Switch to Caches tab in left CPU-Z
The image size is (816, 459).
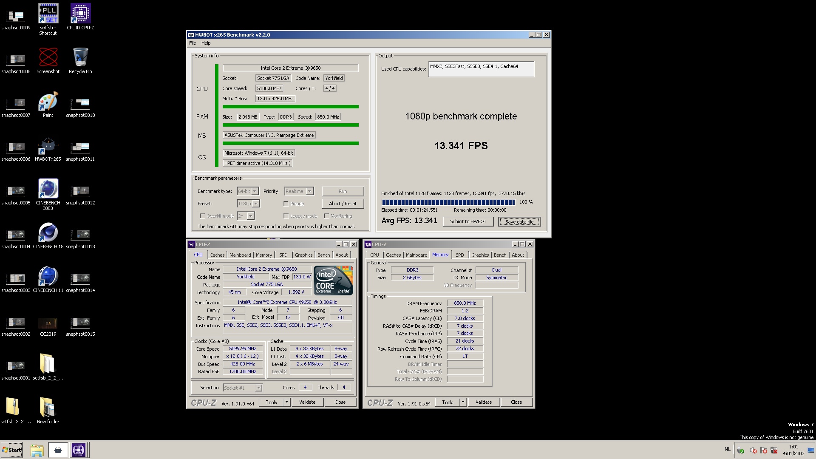click(x=217, y=255)
